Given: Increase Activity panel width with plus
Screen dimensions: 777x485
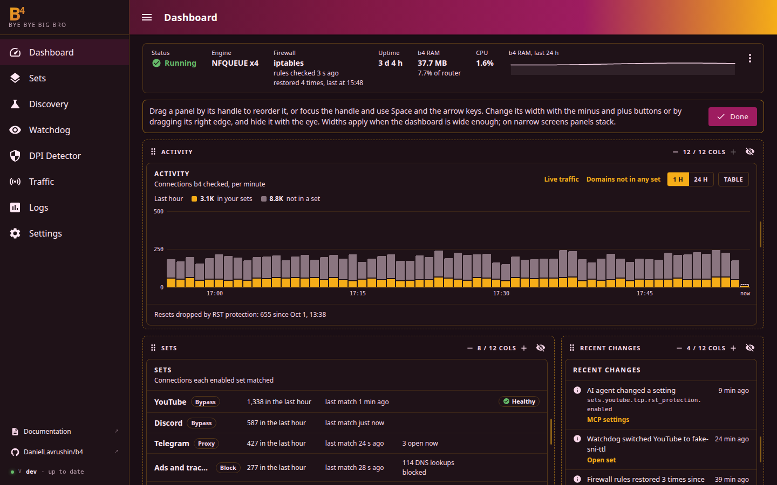Looking at the screenshot, I should click(x=733, y=152).
